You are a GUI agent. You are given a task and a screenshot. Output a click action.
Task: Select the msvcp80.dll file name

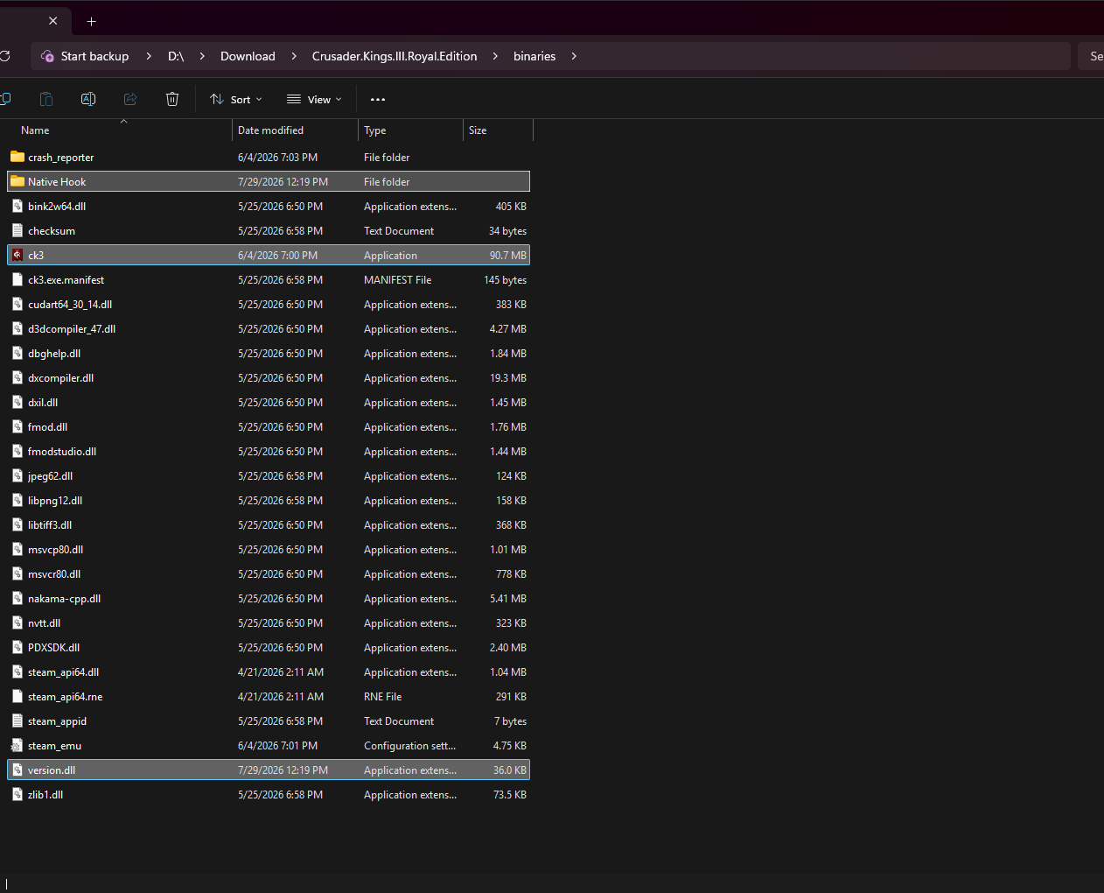[x=56, y=550]
